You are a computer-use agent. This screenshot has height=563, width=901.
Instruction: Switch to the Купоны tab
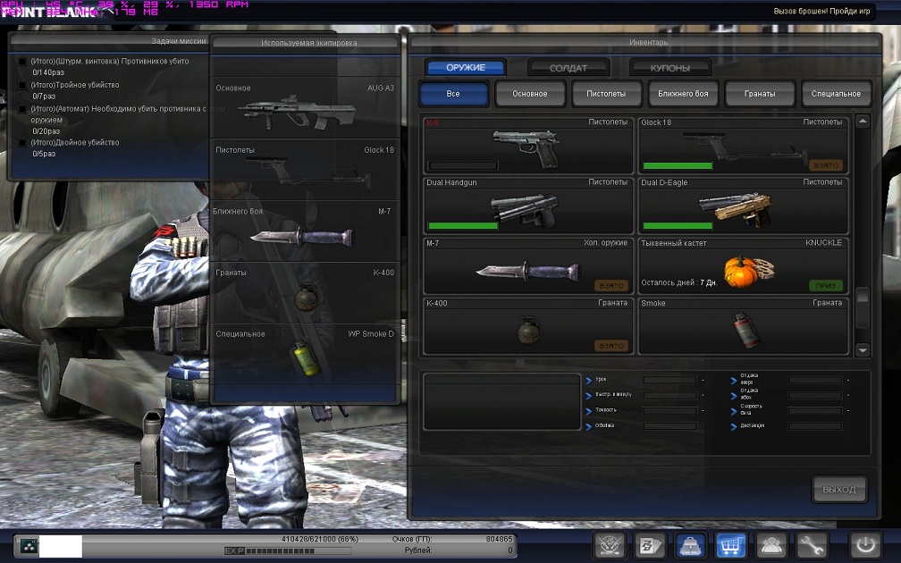click(x=669, y=68)
